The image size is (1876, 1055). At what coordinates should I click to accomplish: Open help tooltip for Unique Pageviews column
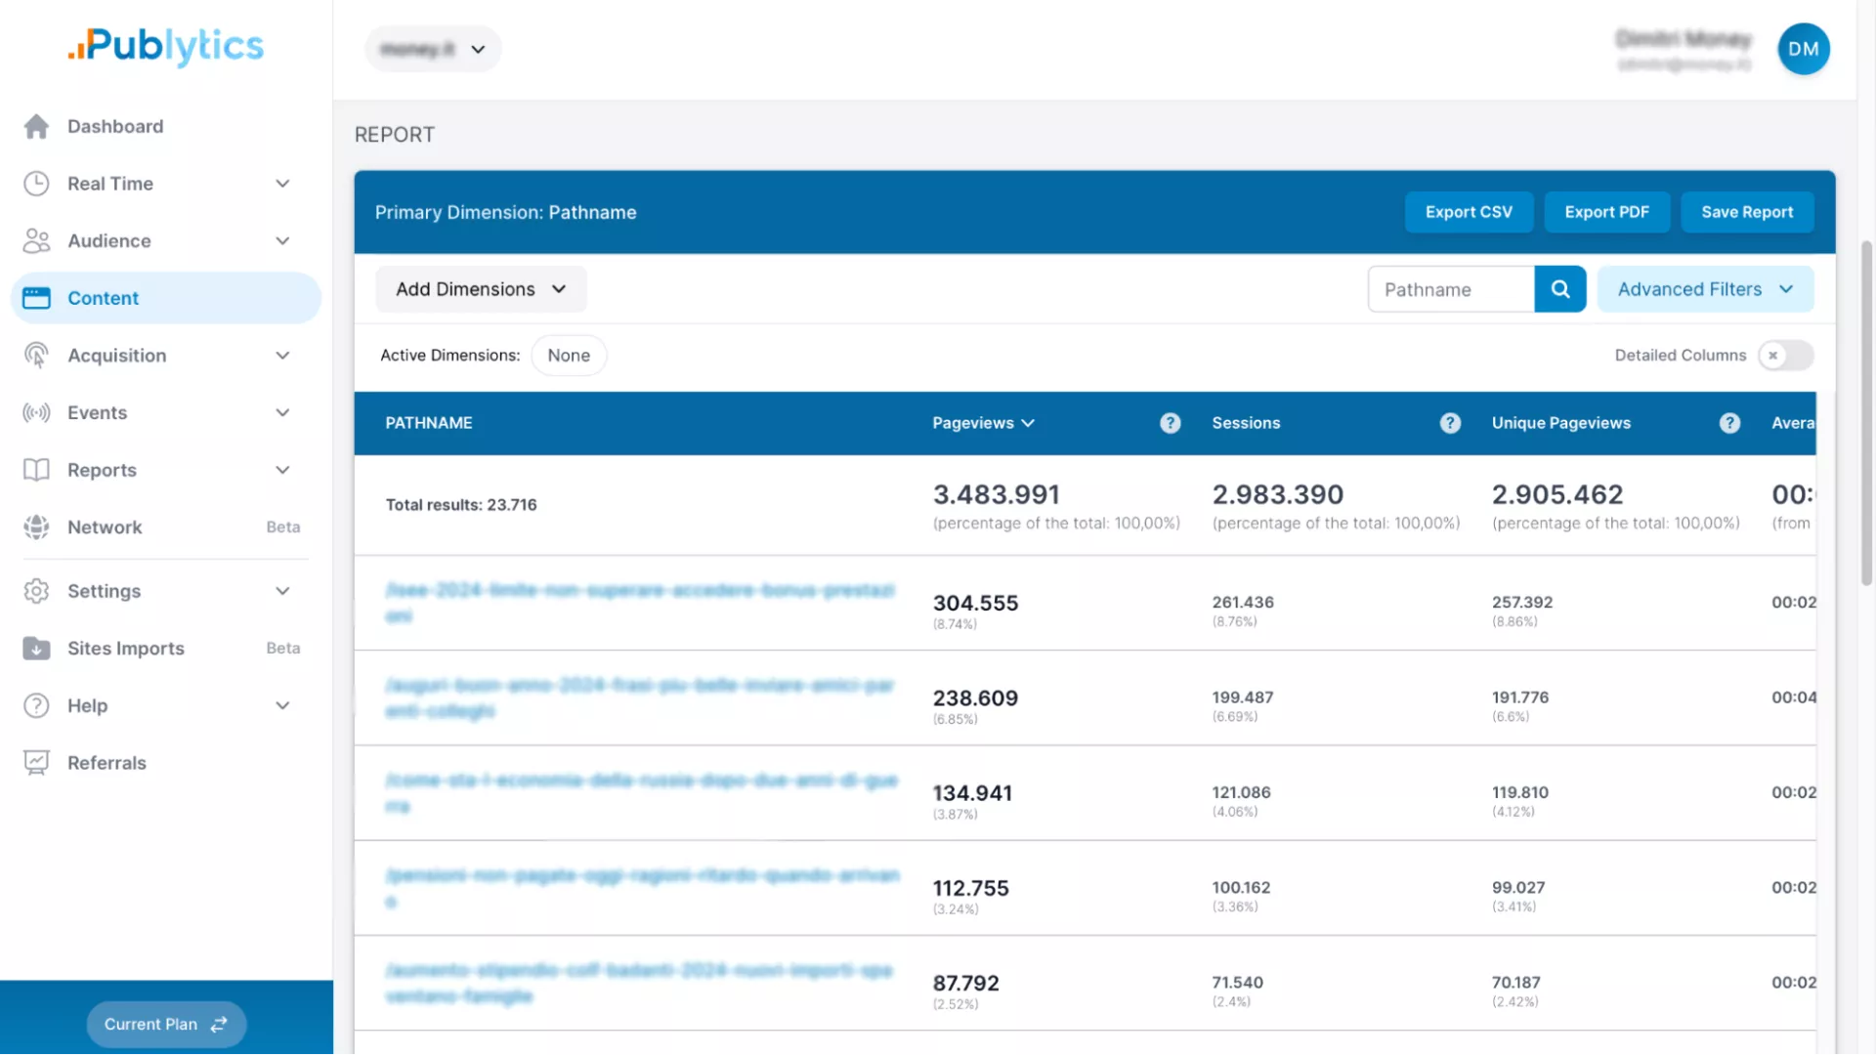(1729, 423)
